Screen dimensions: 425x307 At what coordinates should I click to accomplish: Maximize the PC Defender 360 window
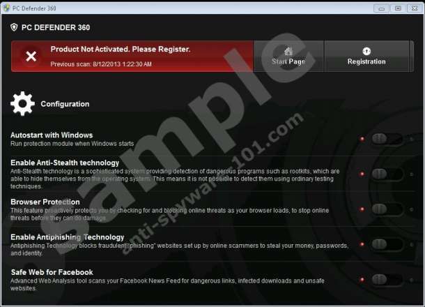pyautogui.click(x=398, y=8)
